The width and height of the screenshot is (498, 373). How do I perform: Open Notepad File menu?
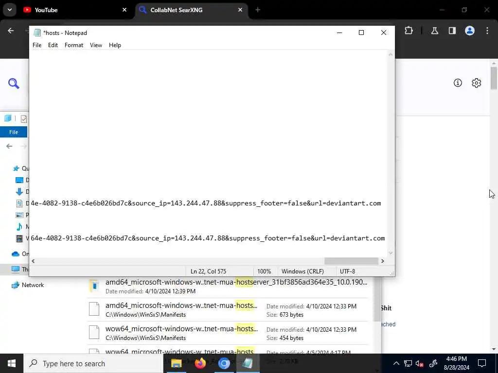tap(37, 45)
